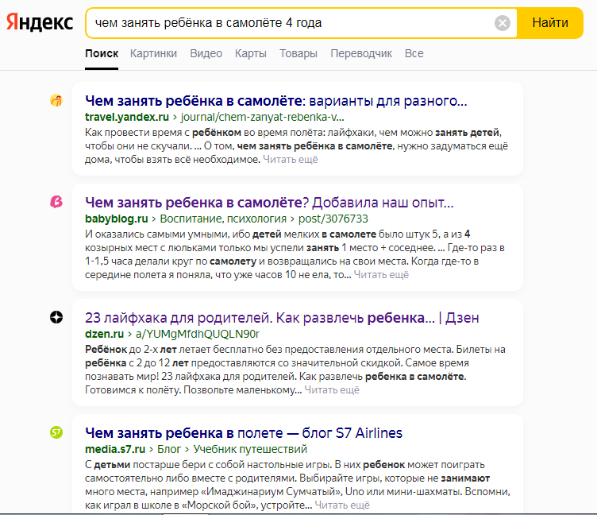This screenshot has width=597, height=515.
Task: Click Читать ещё in babyblog result
Action: click(381, 274)
